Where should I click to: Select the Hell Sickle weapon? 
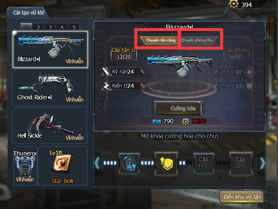click(x=50, y=126)
